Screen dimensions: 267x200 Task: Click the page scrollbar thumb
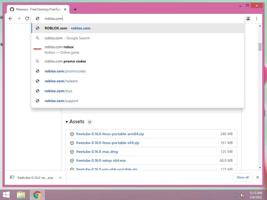point(260,47)
